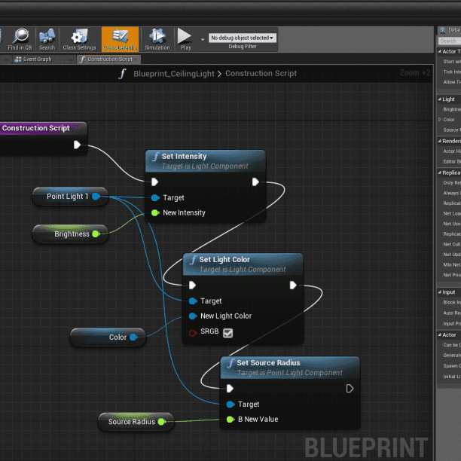This screenshot has width=461, height=461.
Task: Open the 'No debug object selected' dropdown
Action: pos(243,38)
